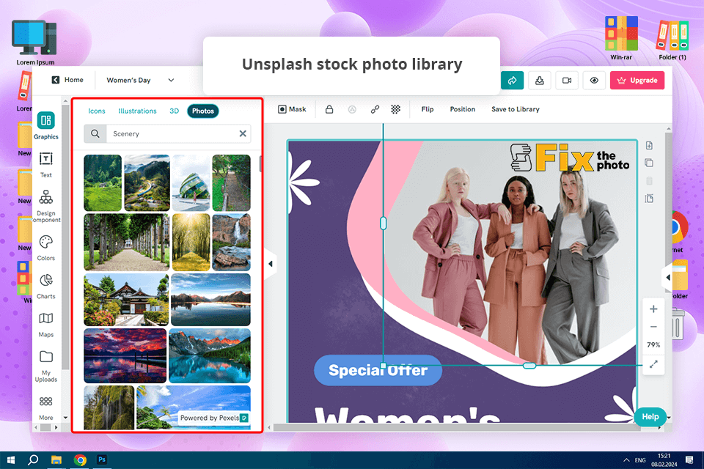Image resolution: width=704 pixels, height=469 pixels.
Task: Zoom in with the plus button
Action: (653, 309)
